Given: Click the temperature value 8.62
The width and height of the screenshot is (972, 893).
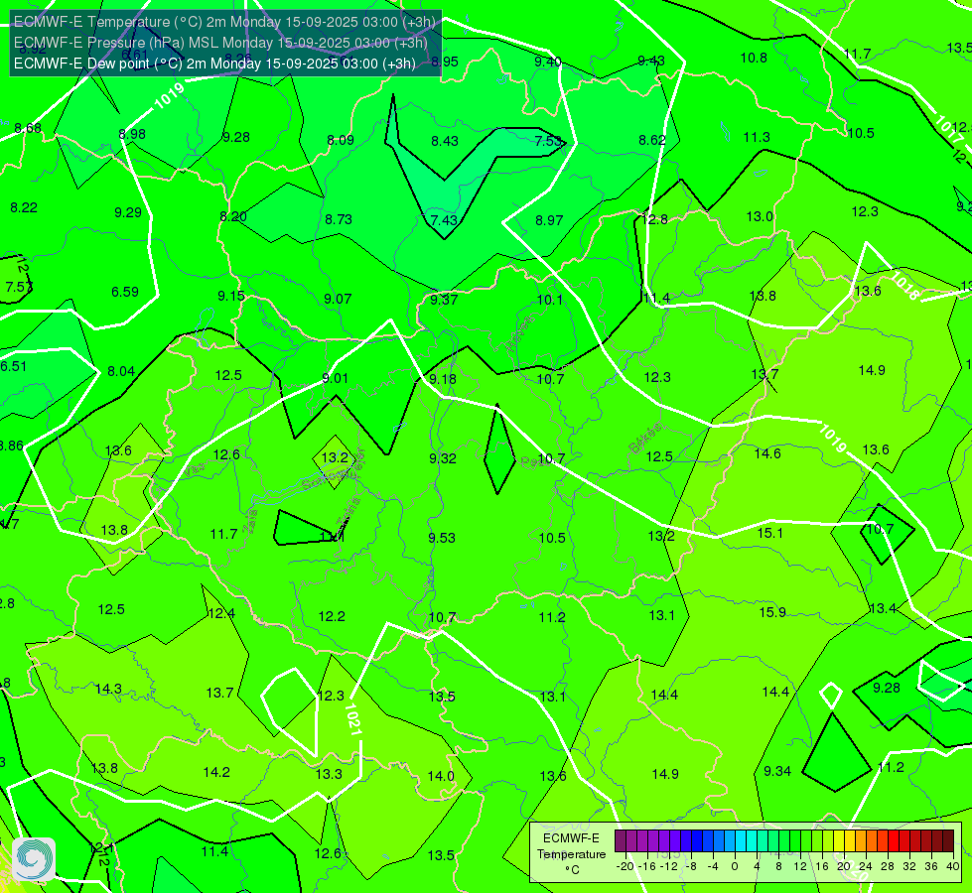Looking at the screenshot, I should tap(652, 140).
